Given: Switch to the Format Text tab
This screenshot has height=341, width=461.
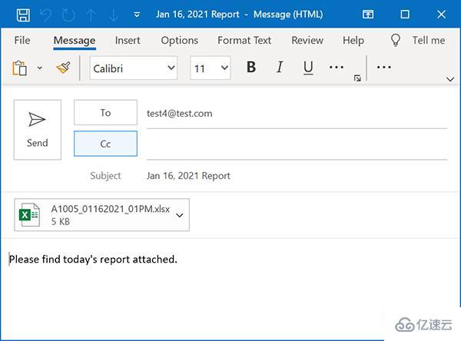Looking at the screenshot, I should tap(244, 40).
